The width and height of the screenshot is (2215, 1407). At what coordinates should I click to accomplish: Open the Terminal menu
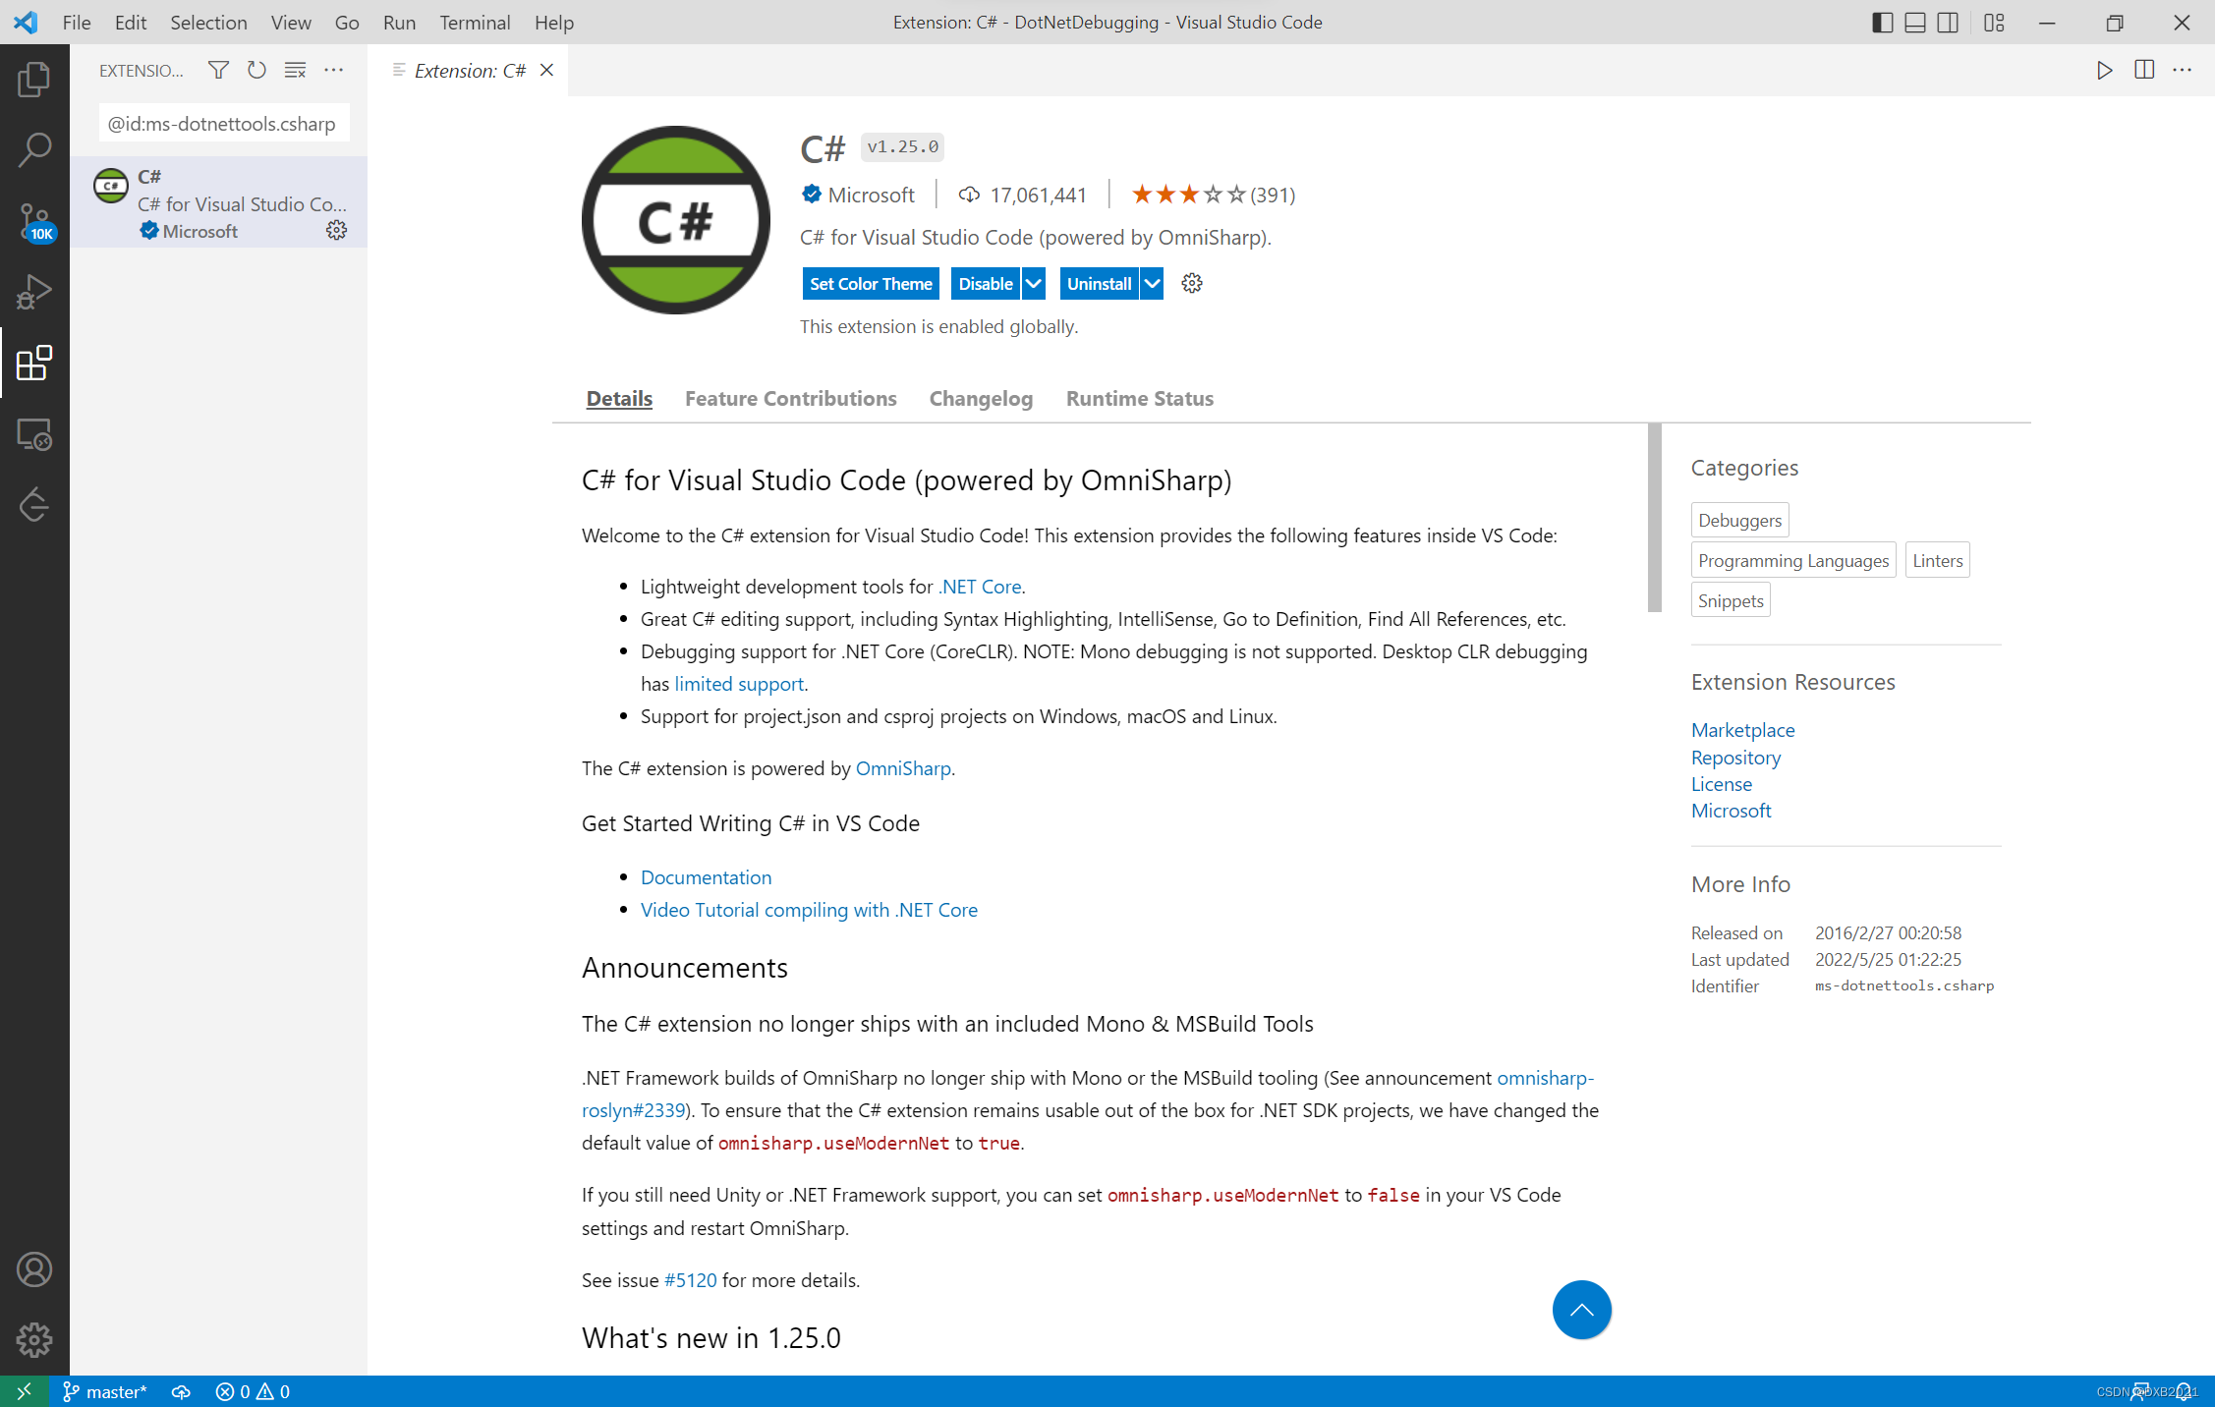[474, 22]
